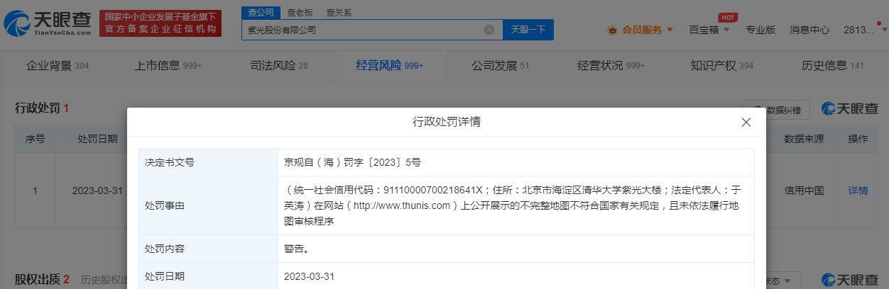Click the 数据纠错 button
Viewport: 889px width, 289px height.
[x=777, y=109]
